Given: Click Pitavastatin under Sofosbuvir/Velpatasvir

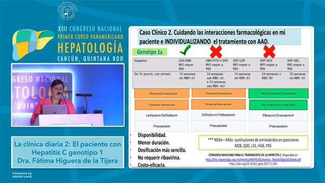Looking at the screenshot, I should [x=218, y=126].
